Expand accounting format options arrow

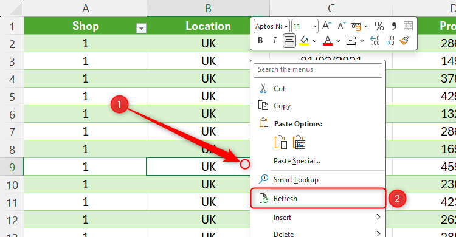tap(367, 27)
